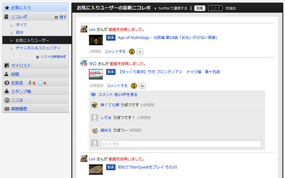Click しだぁ's default avatar
Screen dimensions: 285x178
click(x=94, y=117)
